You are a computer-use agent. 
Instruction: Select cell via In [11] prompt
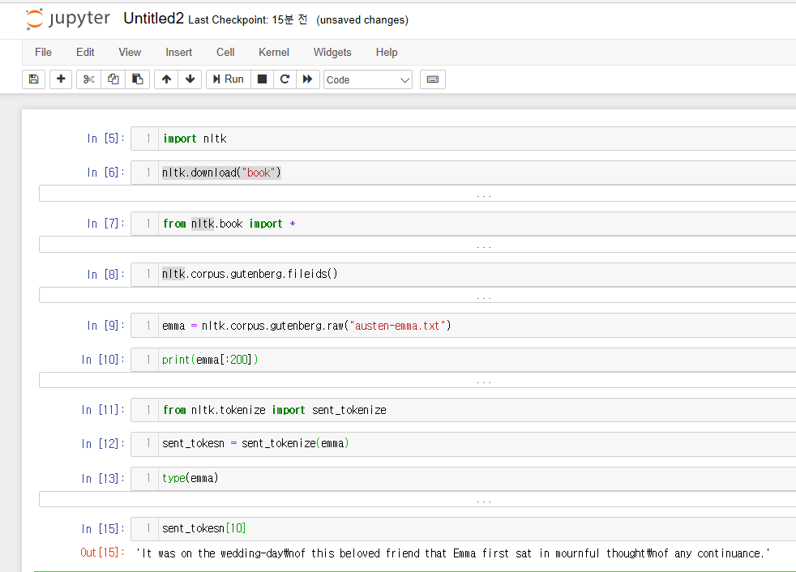[103, 410]
